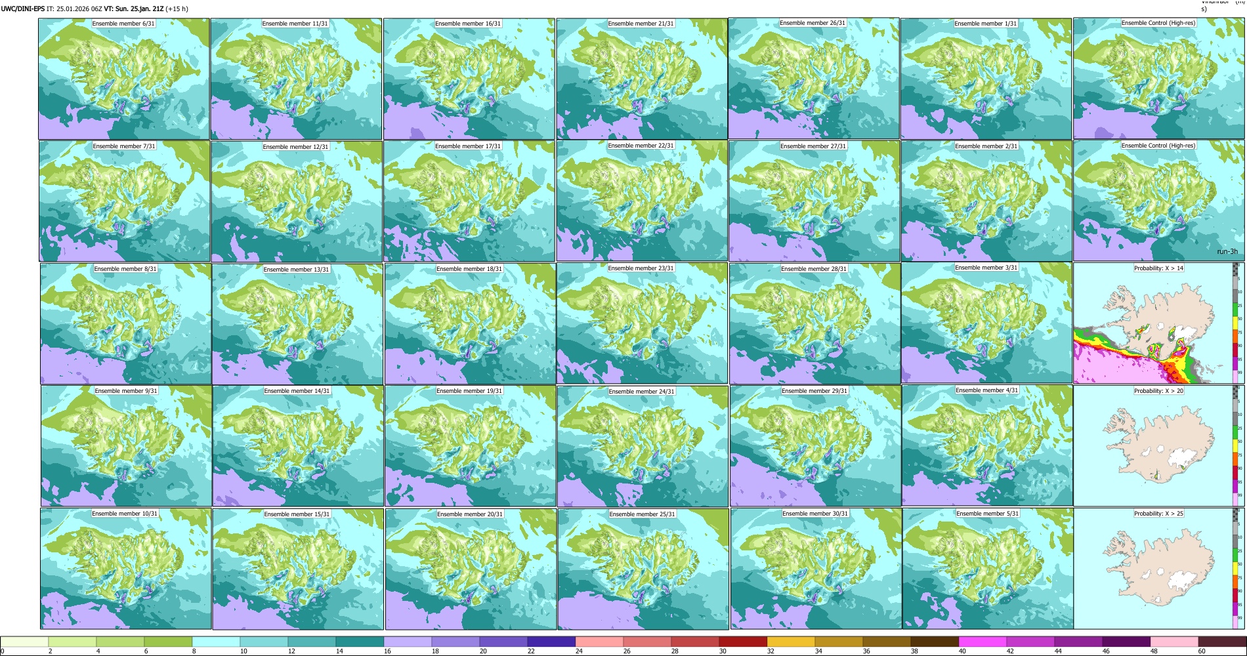This screenshot has width=1247, height=656.
Task: Click the probability scale beside X > 14
Action: coord(1236,323)
